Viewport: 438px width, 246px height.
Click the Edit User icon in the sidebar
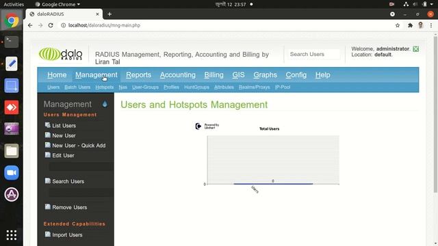pyautogui.click(x=48, y=155)
